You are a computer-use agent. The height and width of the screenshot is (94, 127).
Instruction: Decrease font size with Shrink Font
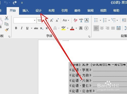click(x=57, y=20)
